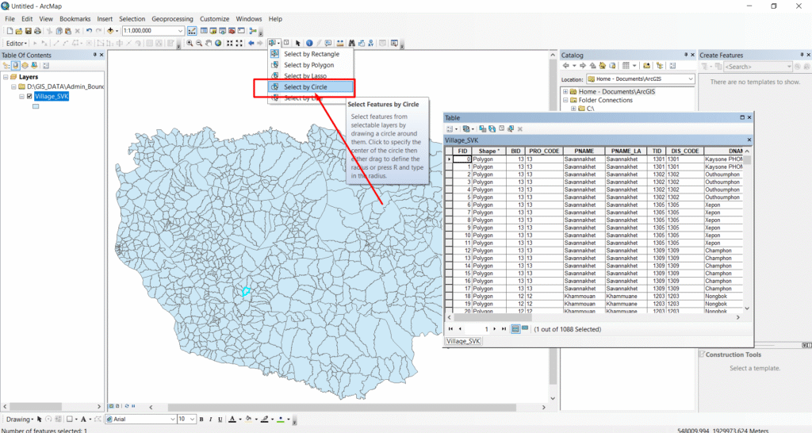Click Select By Attributes icon in Table window

(483, 128)
